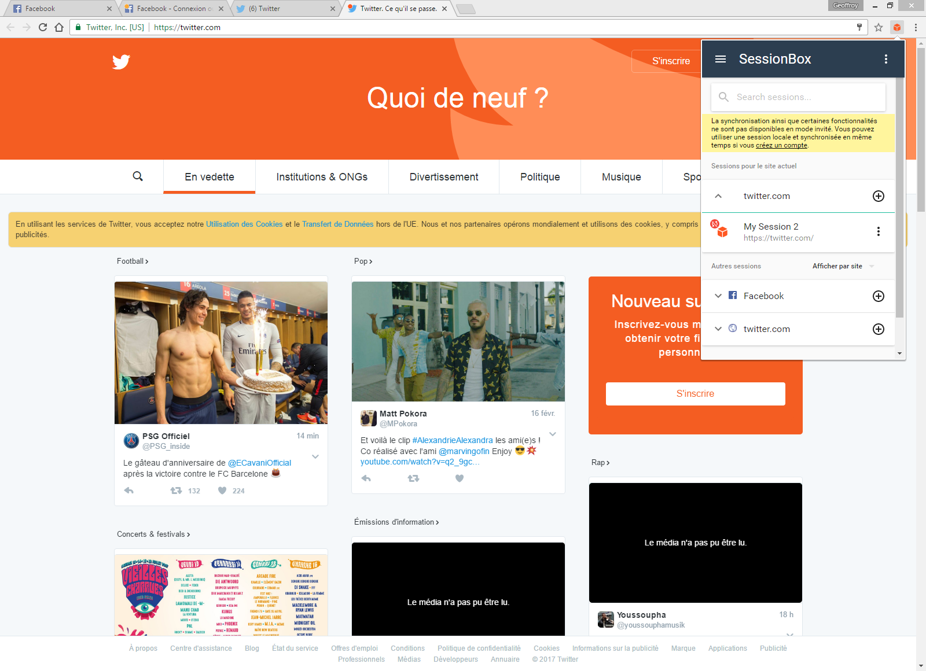
Task: Click the Twitter search magnifier icon
Action: (x=138, y=176)
